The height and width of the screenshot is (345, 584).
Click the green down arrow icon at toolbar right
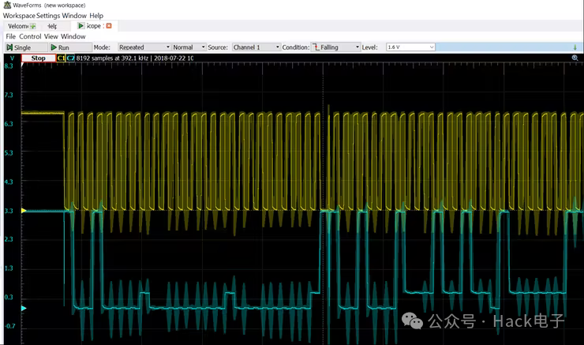click(575, 47)
